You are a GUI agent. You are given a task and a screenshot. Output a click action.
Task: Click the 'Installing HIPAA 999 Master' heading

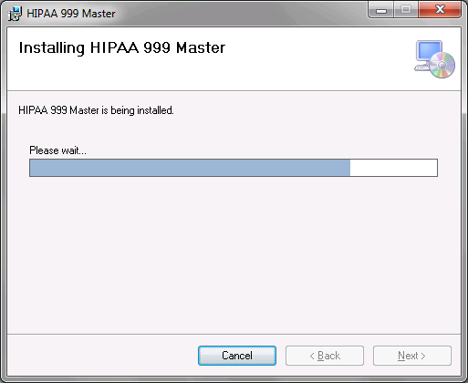click(122, 47)
